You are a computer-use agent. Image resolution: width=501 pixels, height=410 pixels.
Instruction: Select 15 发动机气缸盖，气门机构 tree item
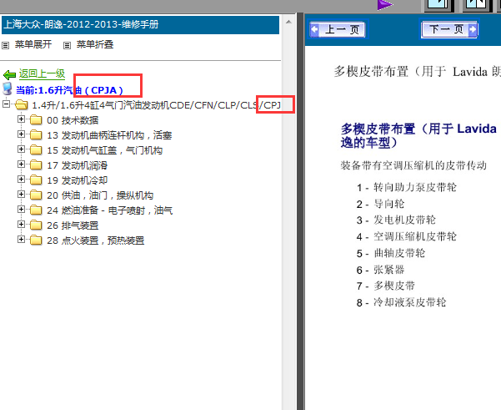click(105, 150)
